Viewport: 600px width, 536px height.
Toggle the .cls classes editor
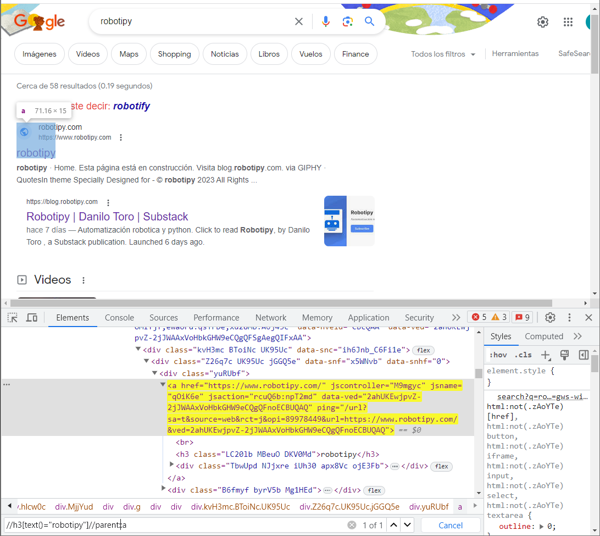523,355
